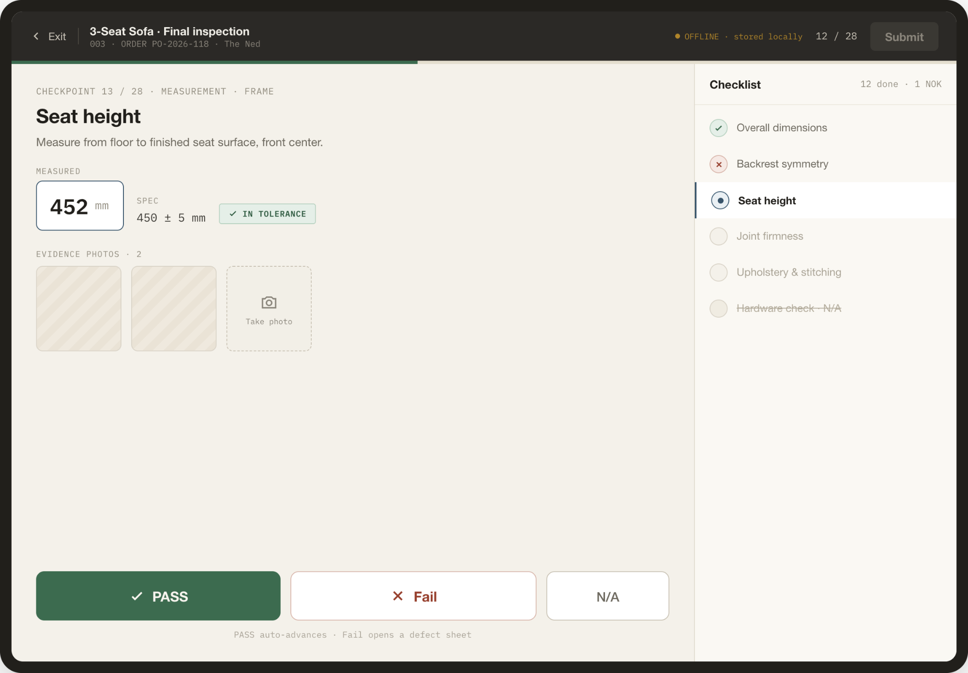968x673 pixels.
Task: Mark checkpoint as N/A
Action: (x=608, y=596)
